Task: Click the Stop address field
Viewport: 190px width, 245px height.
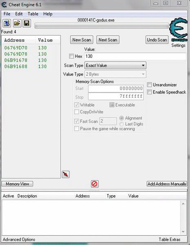Action: coord(116,96)
